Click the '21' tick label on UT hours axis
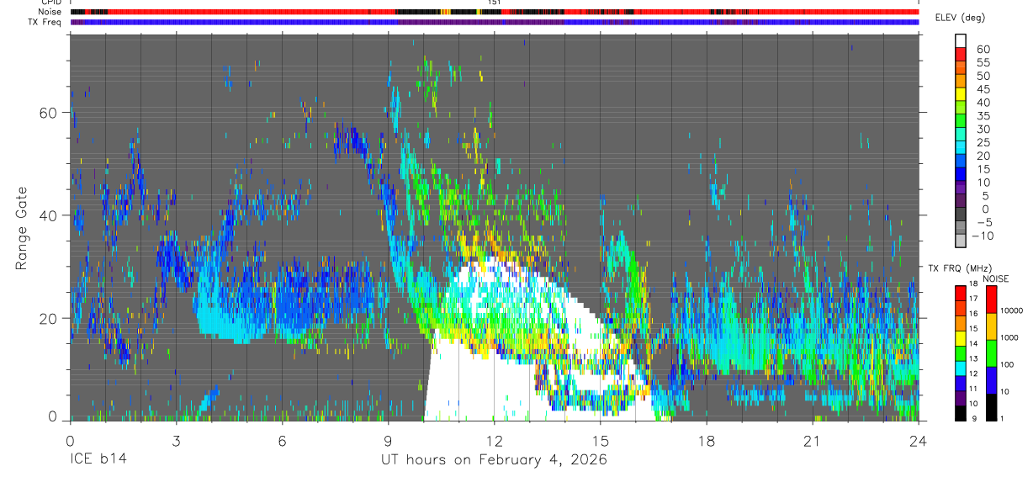Viewport: 1033px width, 477px height. point(813,441)
